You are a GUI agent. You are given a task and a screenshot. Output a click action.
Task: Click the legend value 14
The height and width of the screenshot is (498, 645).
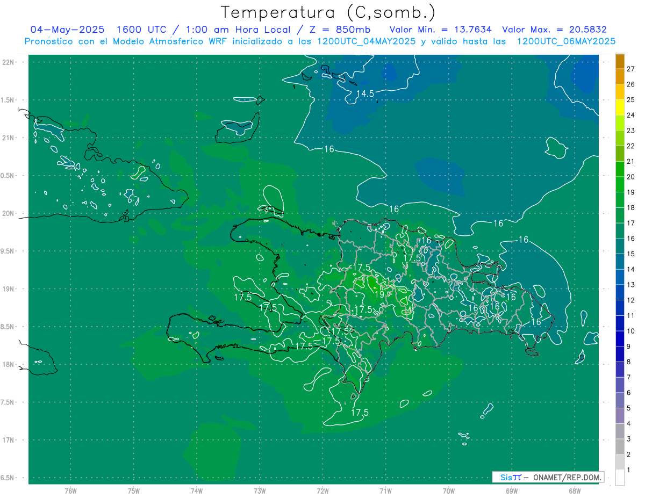click(x=632, y=269)
